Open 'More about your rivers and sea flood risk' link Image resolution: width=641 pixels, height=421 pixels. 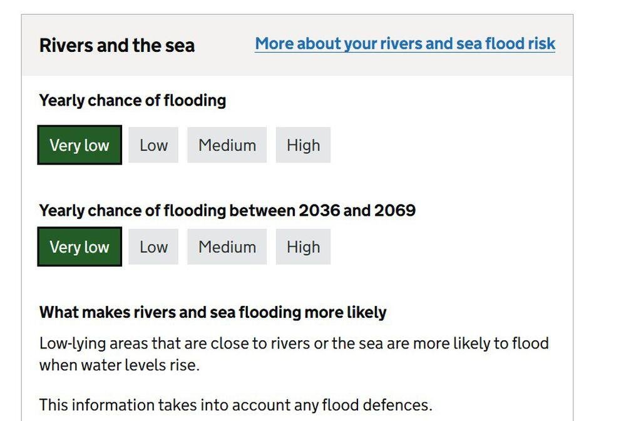404,44
